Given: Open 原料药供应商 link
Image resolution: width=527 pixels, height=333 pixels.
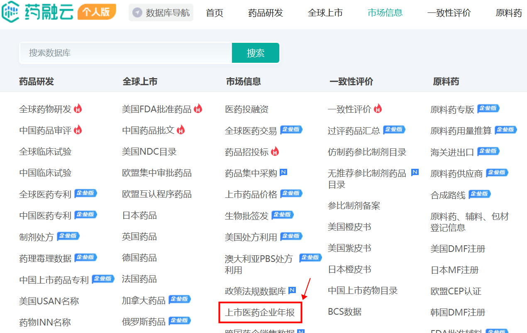Looking at the screenshot, I should coord(456,174).
